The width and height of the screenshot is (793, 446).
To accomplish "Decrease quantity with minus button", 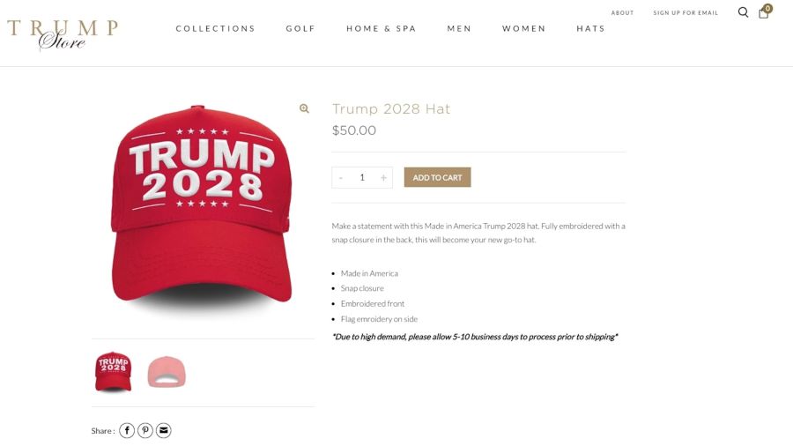I will click(x=341, y=177).
